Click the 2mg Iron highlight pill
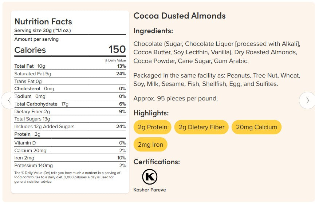 (x=150, y=144)
